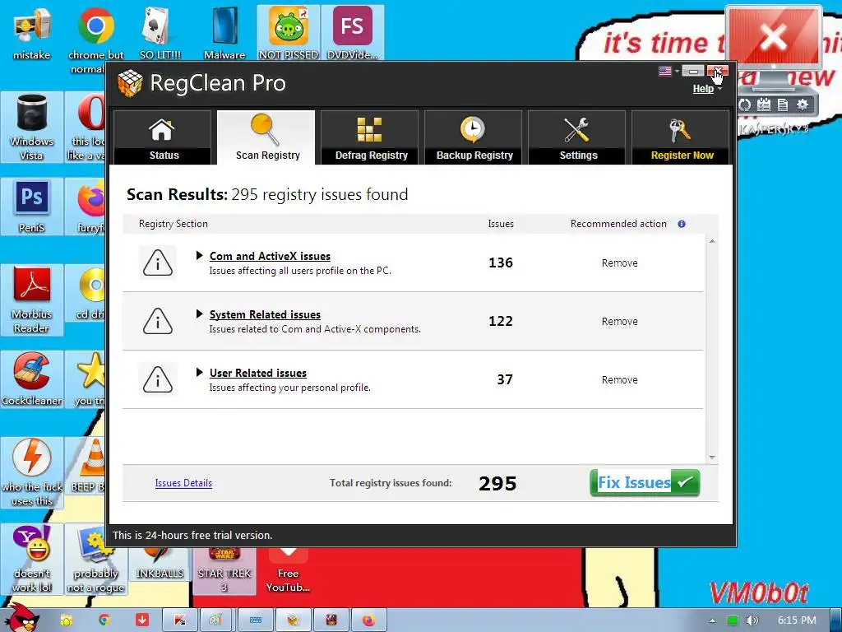The height and width of the screenshot is (632, 842).
Task: Click the Kaspersky gadget schedule icon
Action: pos(764,105)
